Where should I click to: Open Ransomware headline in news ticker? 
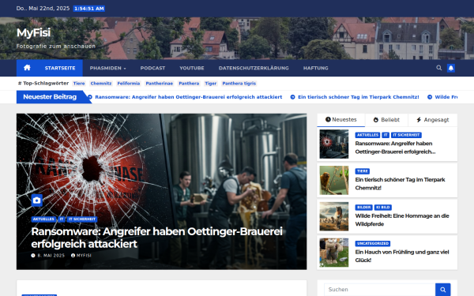189,97
